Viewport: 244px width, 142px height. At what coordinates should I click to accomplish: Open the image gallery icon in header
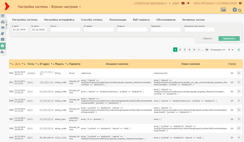(x=223, y=10)
